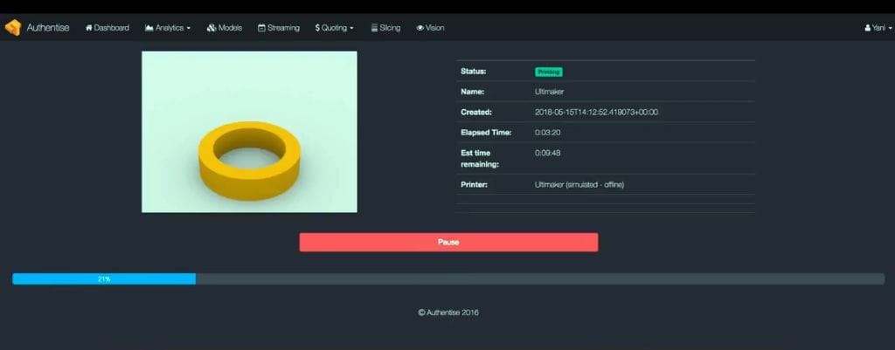Expand the Quoting dropdown caret

(x=351, y=29)
